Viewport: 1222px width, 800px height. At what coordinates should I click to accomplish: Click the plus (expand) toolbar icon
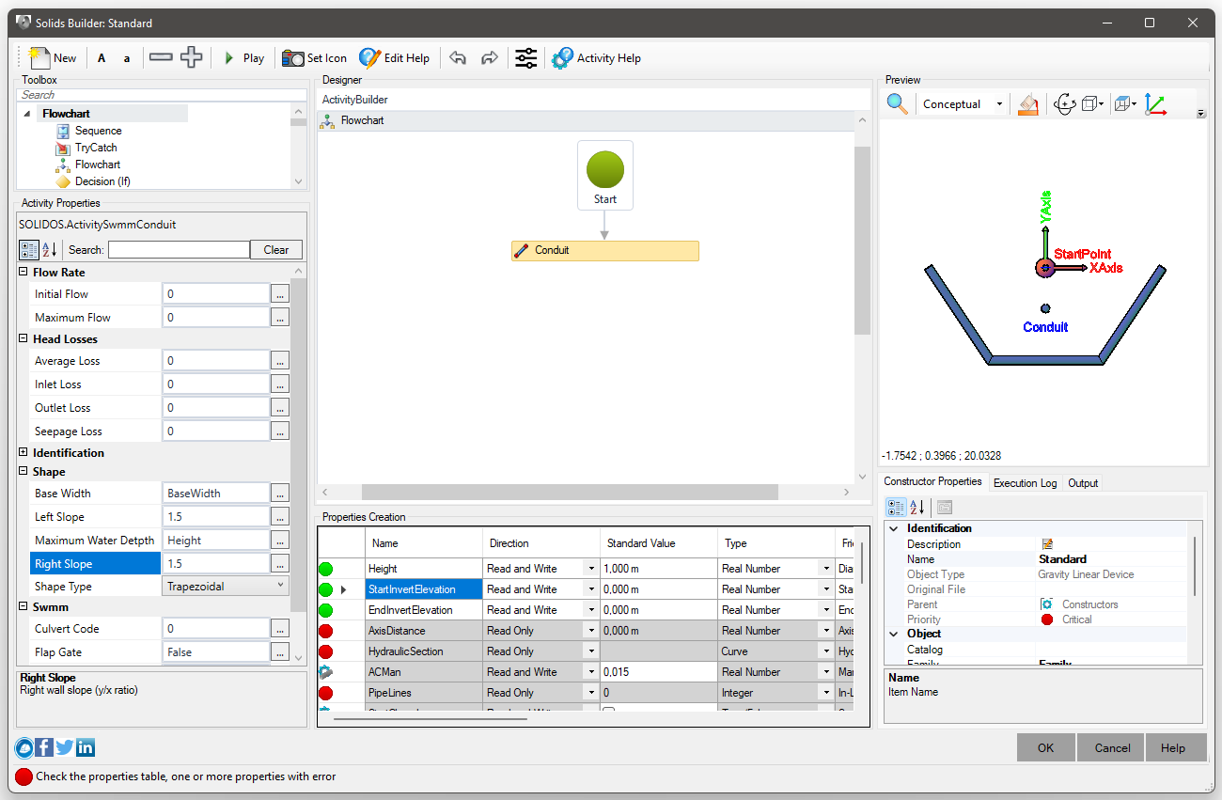click(191, 58)
